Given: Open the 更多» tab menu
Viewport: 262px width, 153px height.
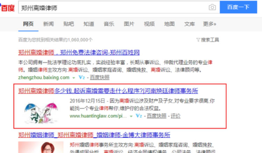Looking at the screenshot, I should click(x=210, y=24).
